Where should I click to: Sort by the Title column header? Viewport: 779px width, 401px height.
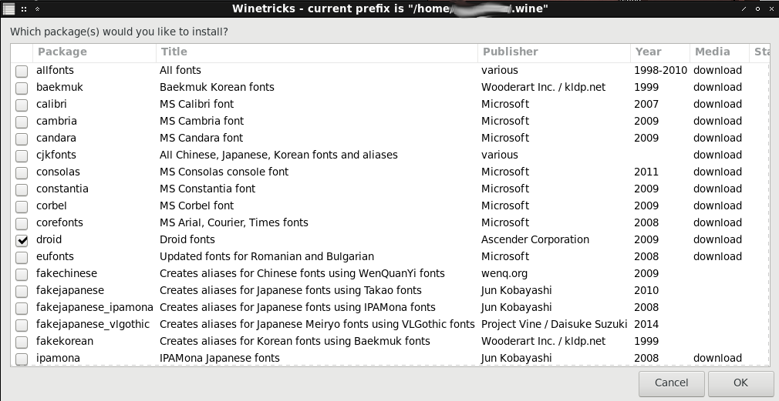tap(316, 52)
